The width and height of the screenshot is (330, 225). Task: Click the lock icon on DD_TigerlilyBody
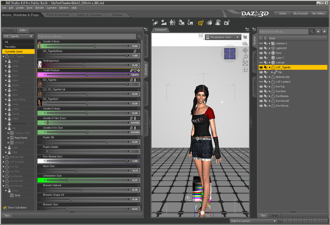[x=135, y=51]
